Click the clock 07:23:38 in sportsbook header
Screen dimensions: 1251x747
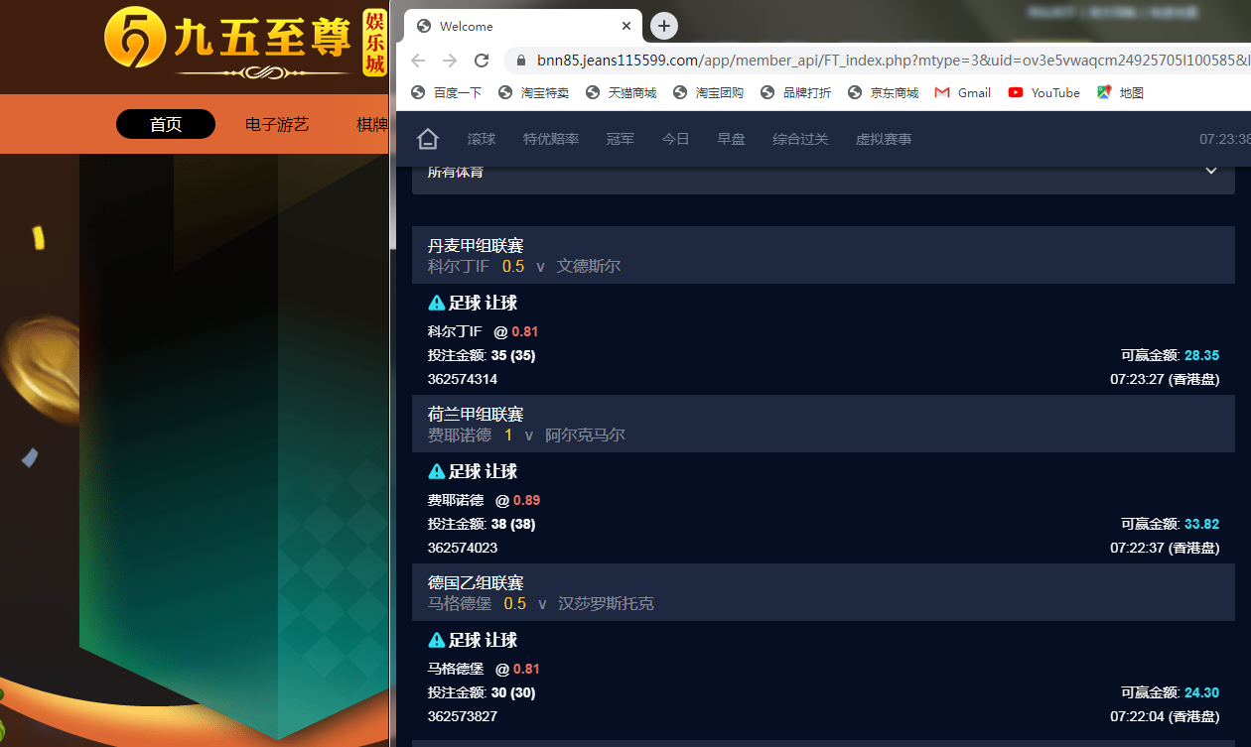point(1224,139)
